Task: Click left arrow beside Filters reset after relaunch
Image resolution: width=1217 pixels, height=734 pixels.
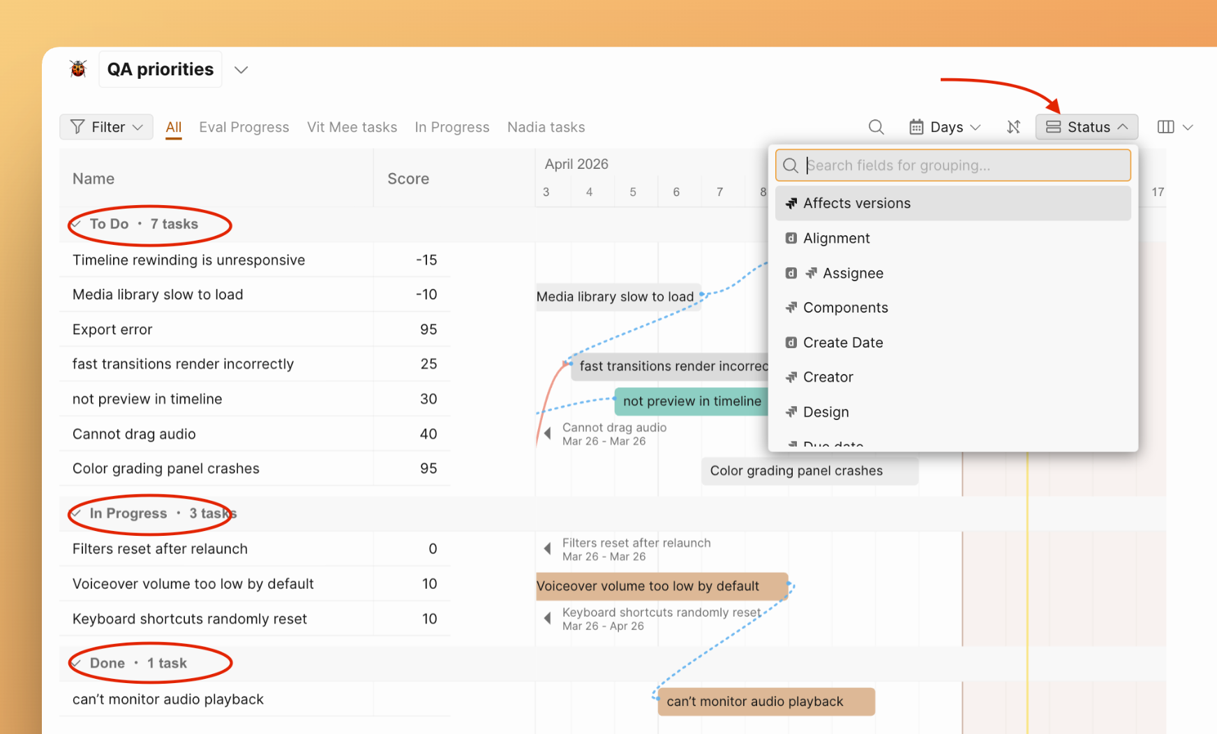Action: [x=548, y=549]
